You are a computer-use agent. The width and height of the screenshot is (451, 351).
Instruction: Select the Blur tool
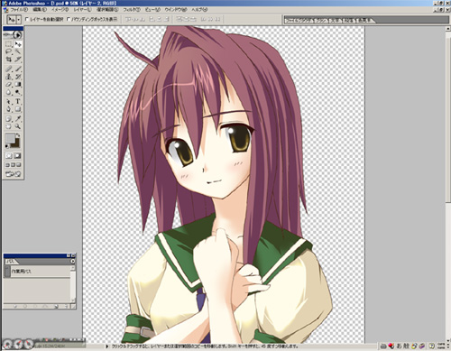pyautogui.click(x=9, y=92)
